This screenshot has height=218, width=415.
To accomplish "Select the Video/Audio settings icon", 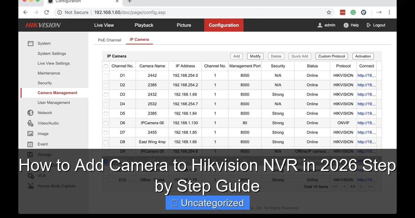I will pos(31,123).
